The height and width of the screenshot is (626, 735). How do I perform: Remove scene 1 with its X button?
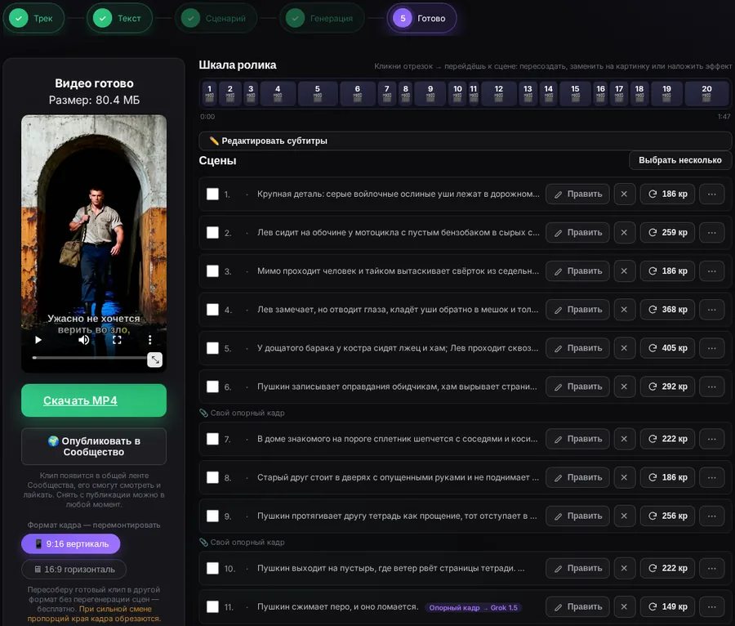click(x=624, y=195)
